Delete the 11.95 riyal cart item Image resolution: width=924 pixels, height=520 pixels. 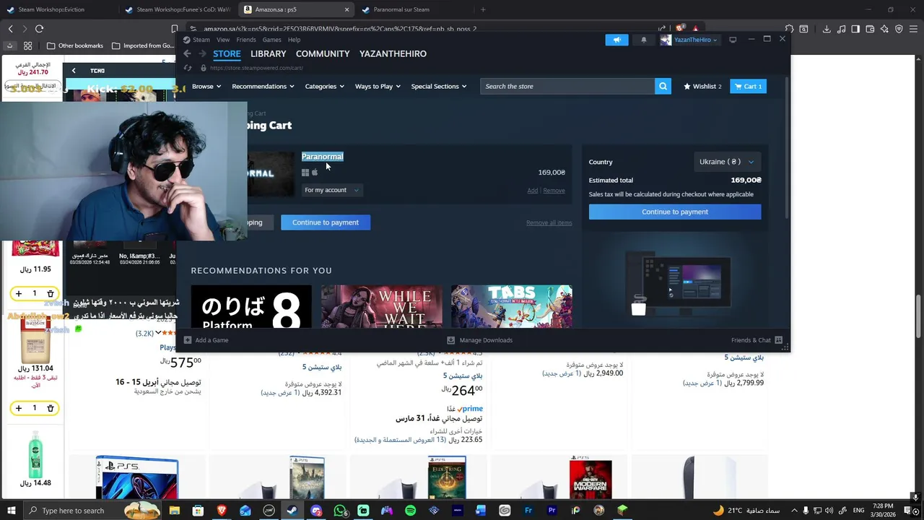(x=51, y=293)
